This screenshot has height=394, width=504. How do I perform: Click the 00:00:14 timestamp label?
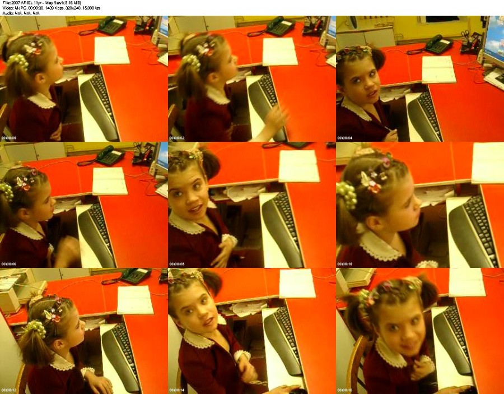click(x=177, y=391)
